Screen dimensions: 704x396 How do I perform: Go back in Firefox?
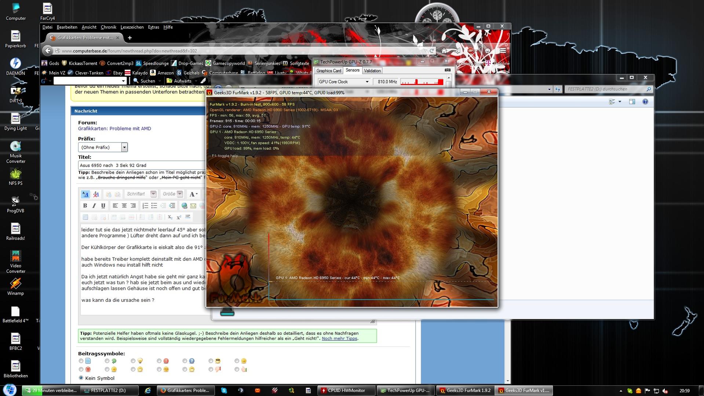pos(48,51)
